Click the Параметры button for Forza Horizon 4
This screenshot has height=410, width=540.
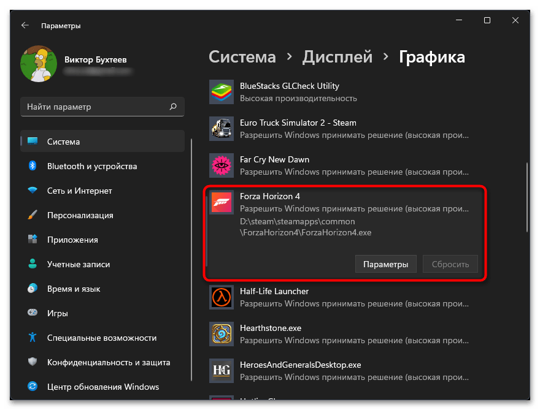coord(386,264)
